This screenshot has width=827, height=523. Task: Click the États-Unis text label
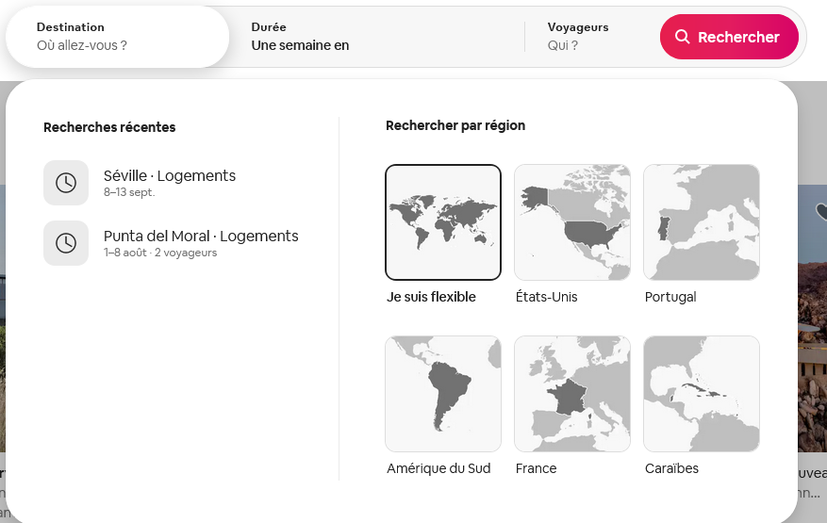[x=547, y=297]
